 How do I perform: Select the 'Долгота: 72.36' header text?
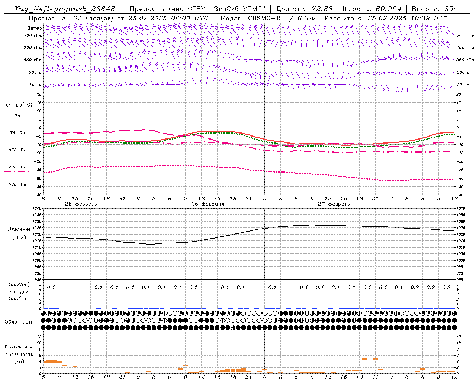305,9
